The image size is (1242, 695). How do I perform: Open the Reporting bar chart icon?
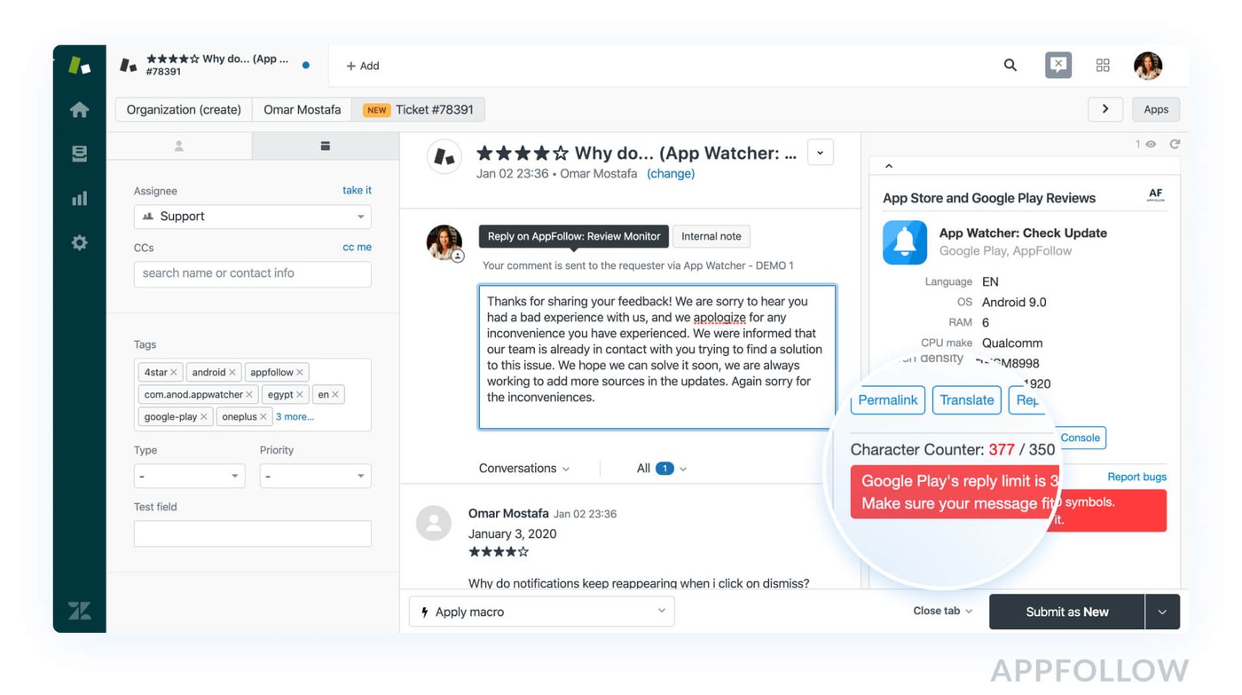79,199
